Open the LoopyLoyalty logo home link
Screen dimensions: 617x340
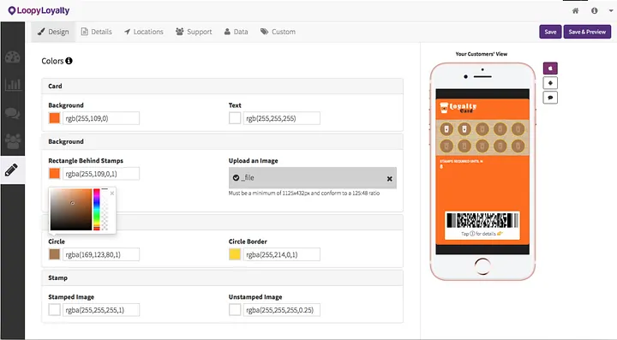point(39,10)
